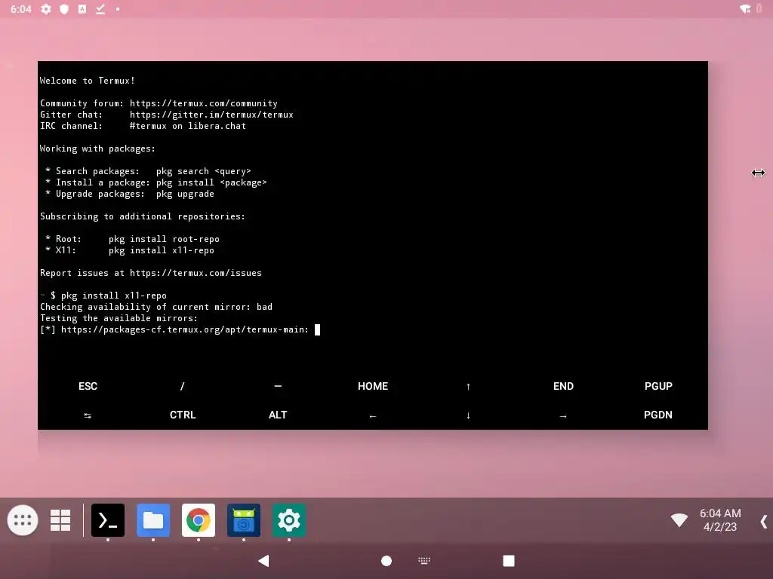This screenshot has width=773, height=579.
Task: Click the status bar Wi-Fi indicator
Action: click(745, 9)
